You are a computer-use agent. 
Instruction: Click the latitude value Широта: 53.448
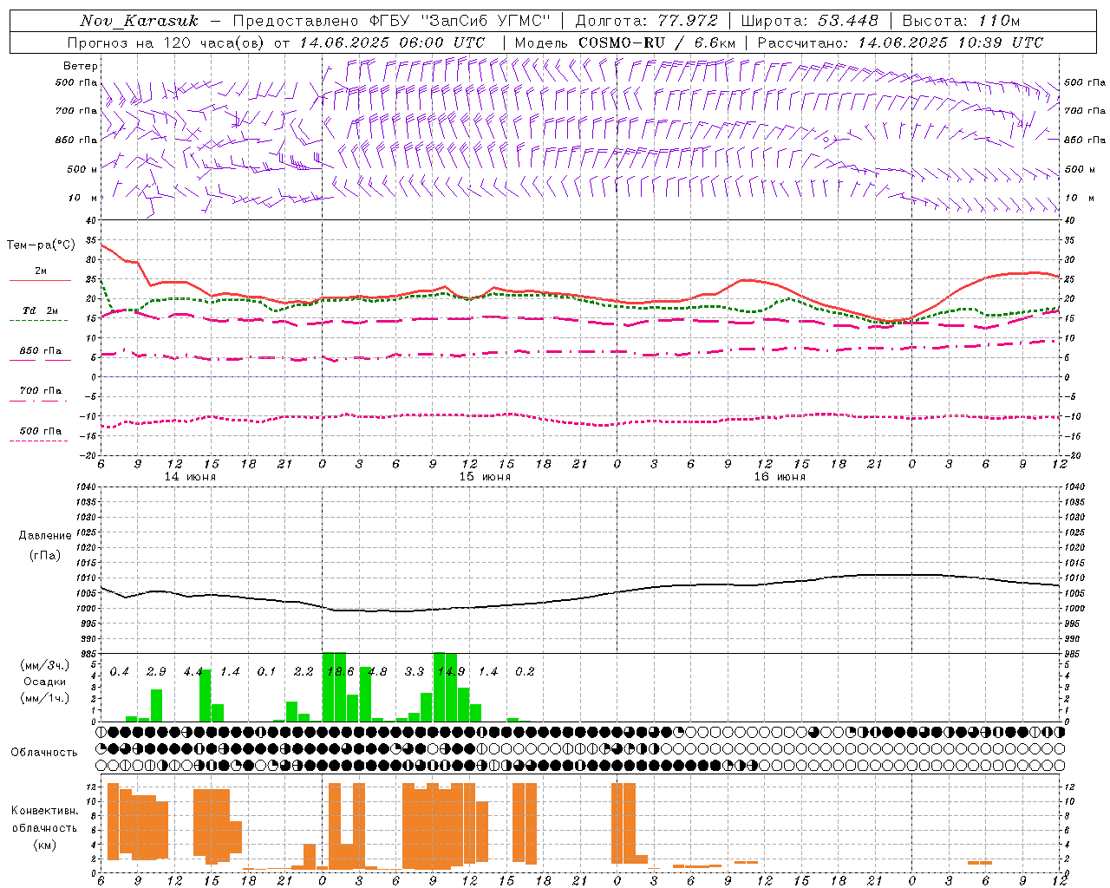(x=810, y=21)
